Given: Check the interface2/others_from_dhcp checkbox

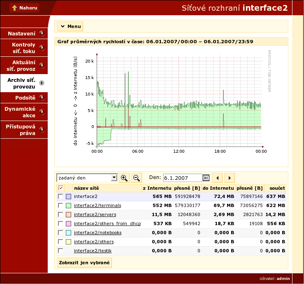Looking at the screenshot, I should [60, 223].
